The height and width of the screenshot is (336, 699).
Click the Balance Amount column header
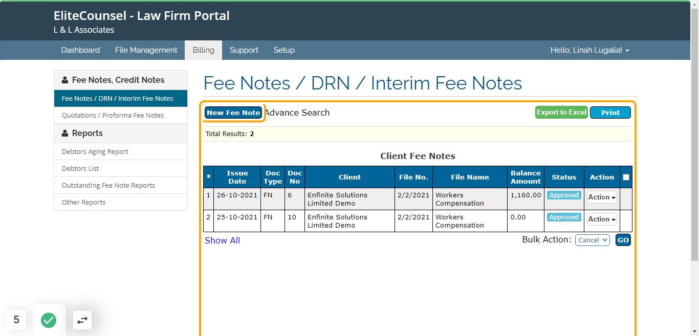[x=526, y=177]
